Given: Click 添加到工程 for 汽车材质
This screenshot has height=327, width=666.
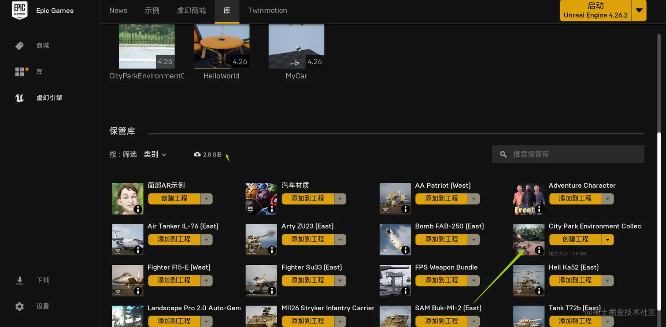Looking at the screenshot, I should pyautogui.click(x=308, y=199).
